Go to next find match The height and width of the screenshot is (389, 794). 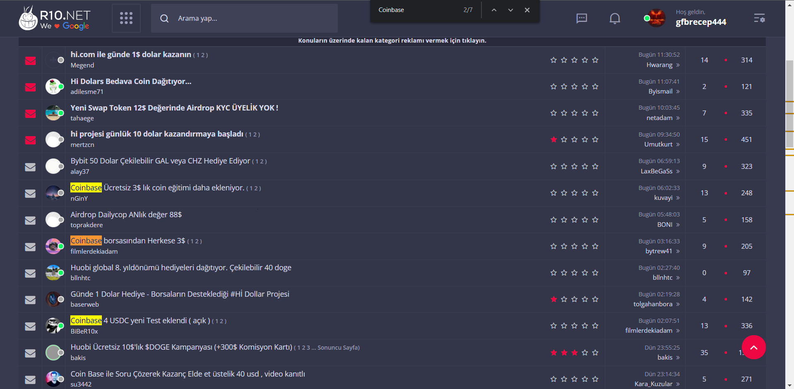[510, 10]
